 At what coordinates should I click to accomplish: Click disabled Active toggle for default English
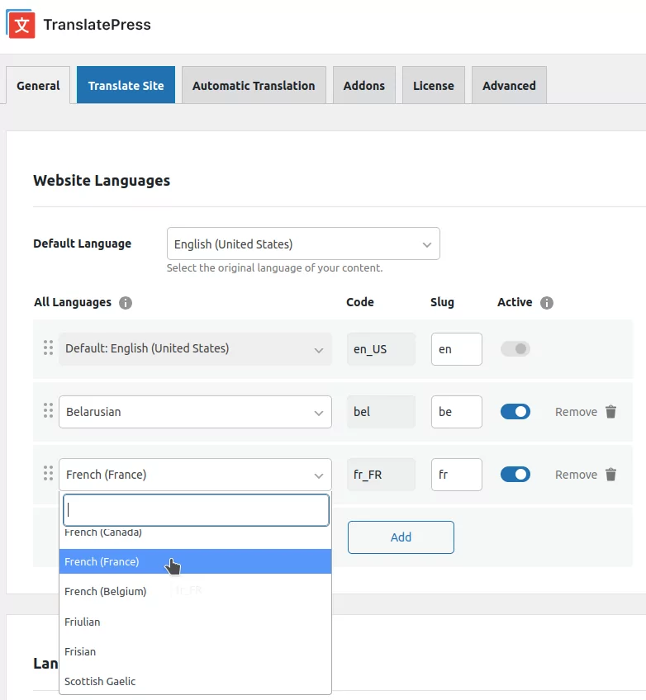515,349
